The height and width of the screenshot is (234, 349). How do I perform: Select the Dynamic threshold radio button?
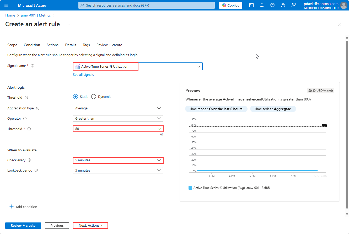(94, 97)
